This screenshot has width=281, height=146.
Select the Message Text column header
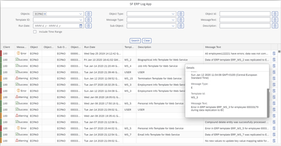pyautogui.click(x=237, y=47)
